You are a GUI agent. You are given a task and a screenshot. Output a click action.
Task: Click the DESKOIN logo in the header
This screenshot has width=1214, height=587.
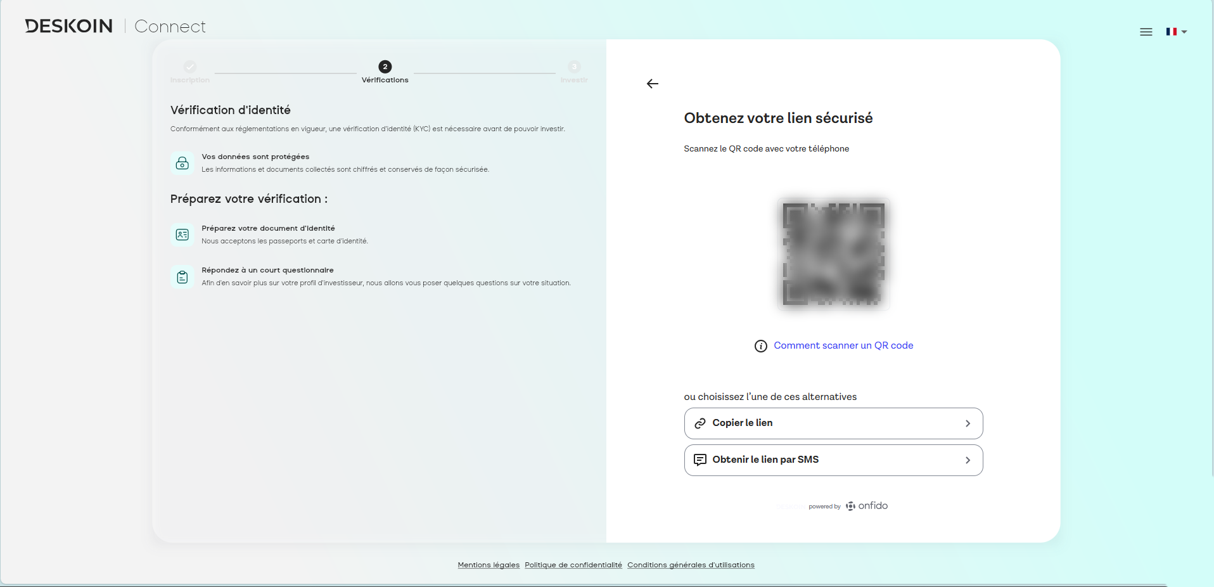click(68, 25)
